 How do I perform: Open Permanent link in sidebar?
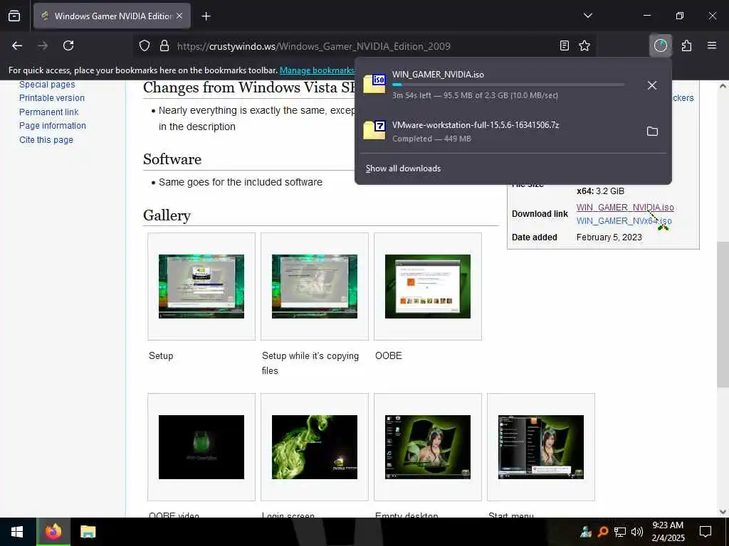click(x=49, y=112)
